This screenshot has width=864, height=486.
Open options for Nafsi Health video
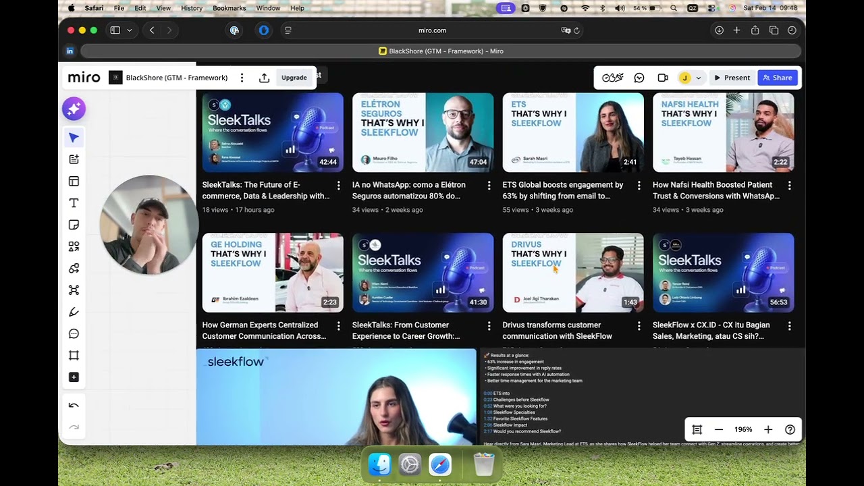click(x=790, y=185)
